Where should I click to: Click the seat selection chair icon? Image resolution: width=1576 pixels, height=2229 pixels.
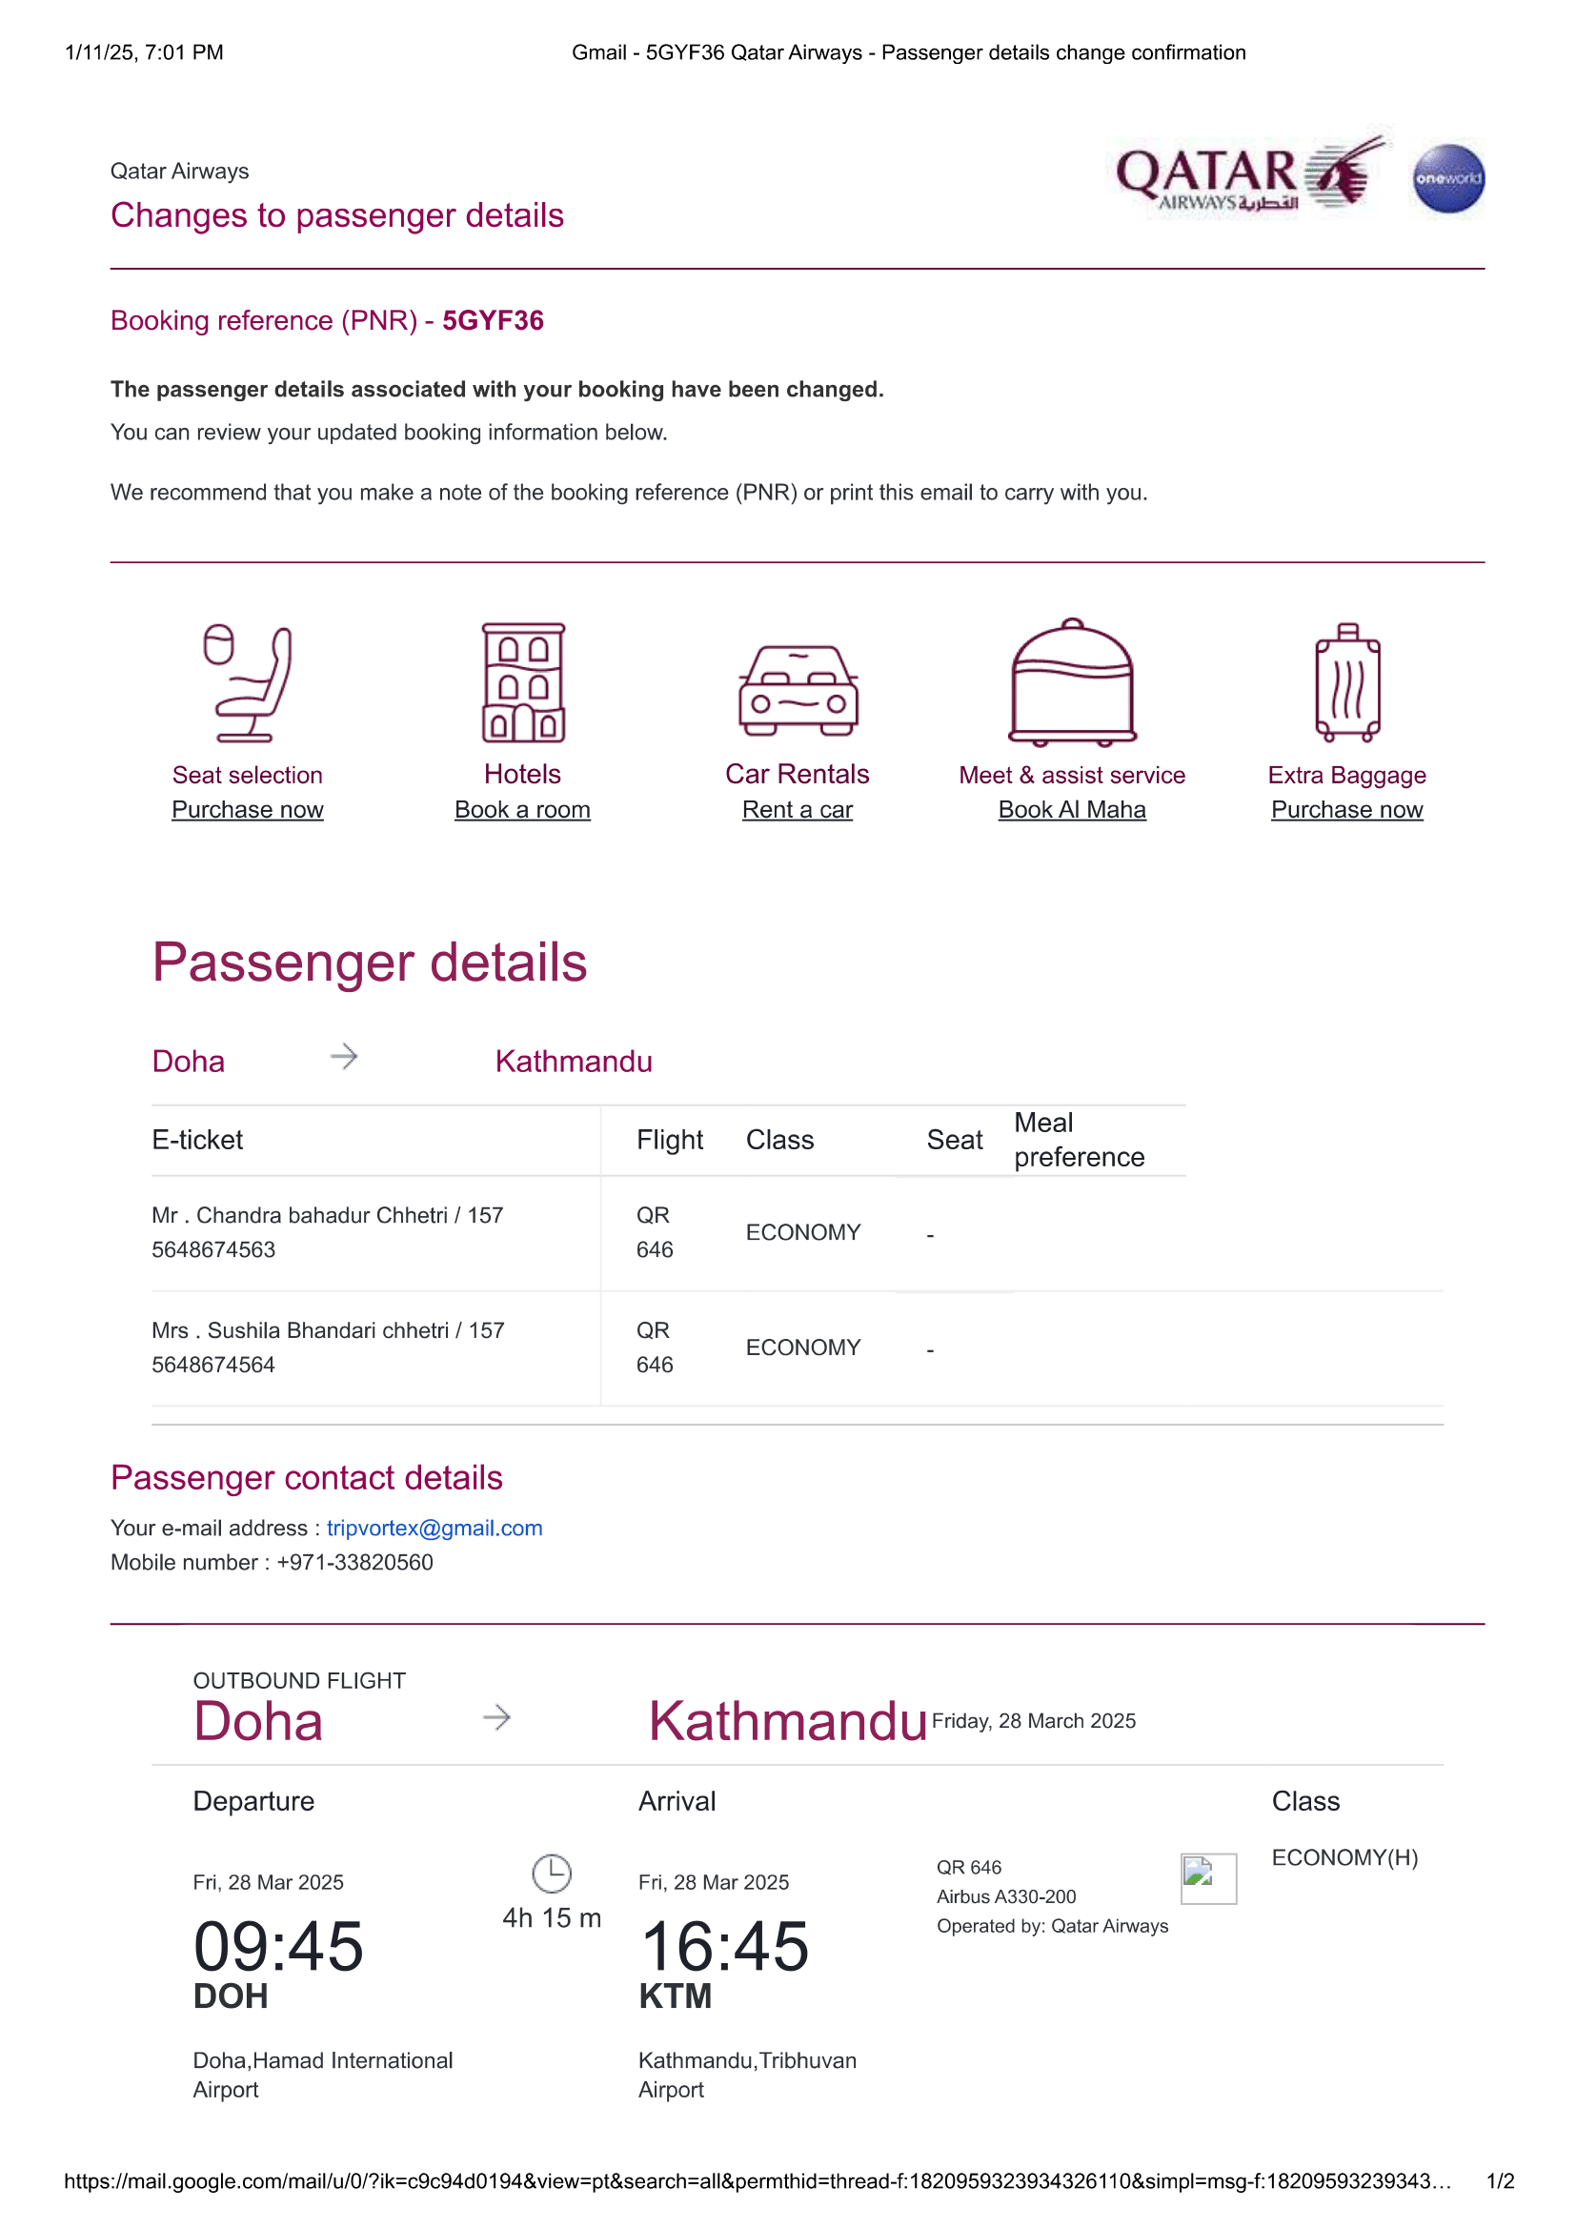(x=248, y=682)
